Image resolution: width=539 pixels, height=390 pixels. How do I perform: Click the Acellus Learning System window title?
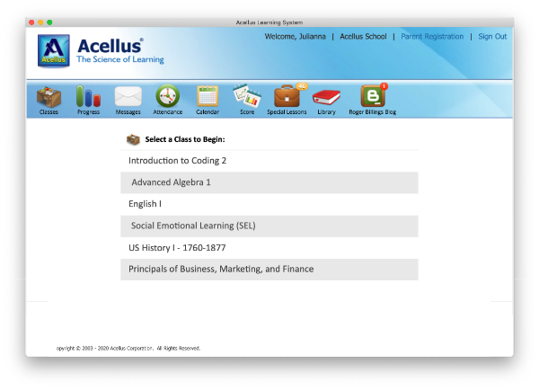[269, 22]
